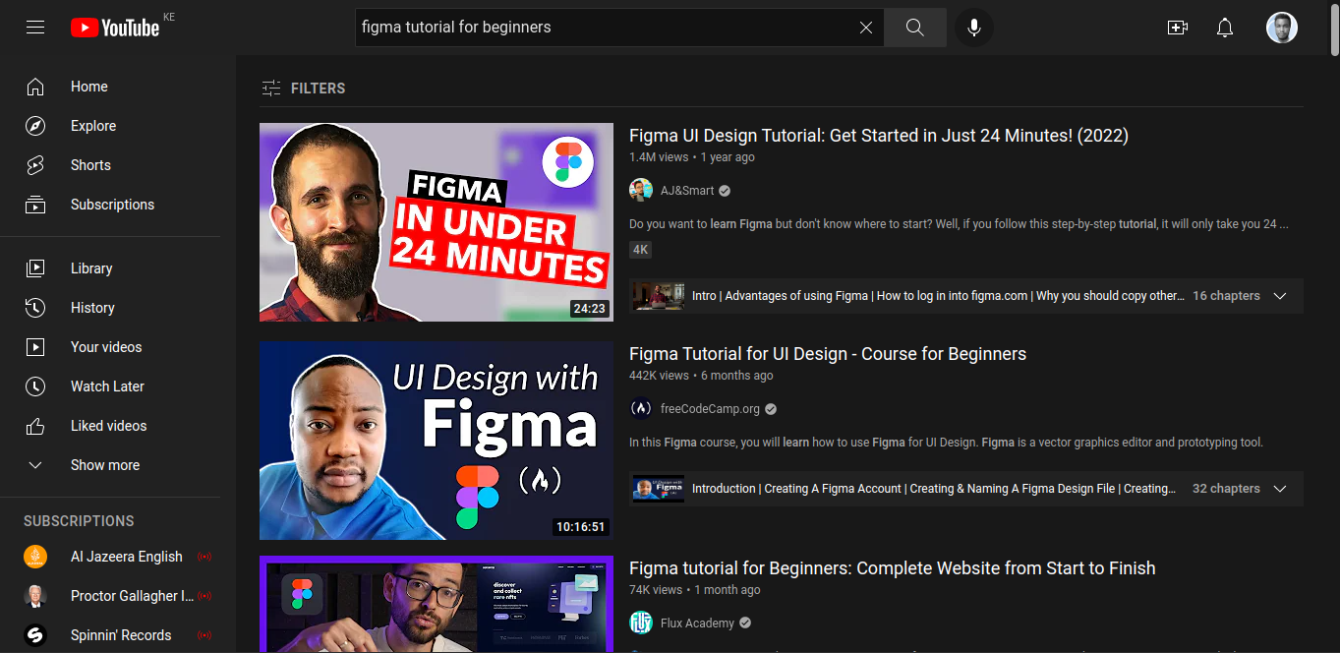Expand the 32 chapters chevron

(x=1280, y=489)
